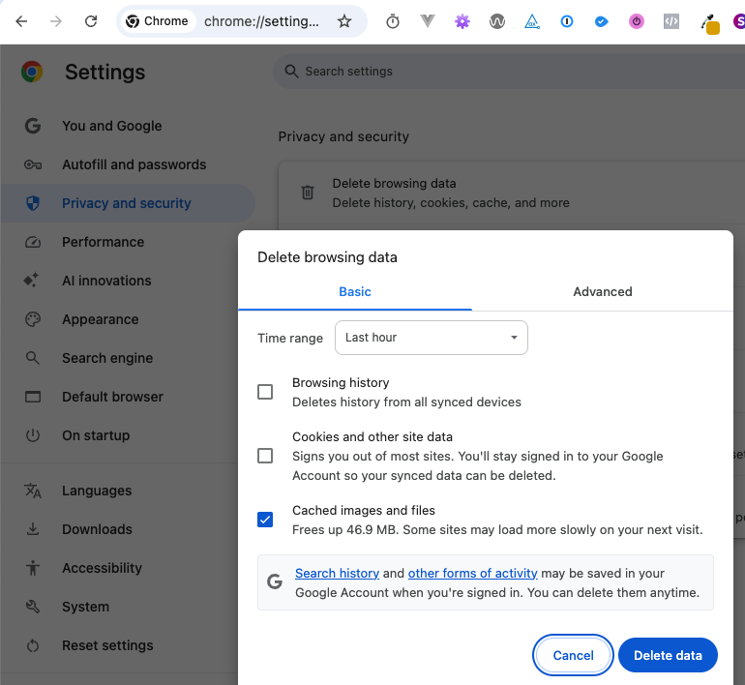Viewport: 745px width, 685px height.
Task: Check the Cookies and other site data box
Action: click(x=265, y=456)
